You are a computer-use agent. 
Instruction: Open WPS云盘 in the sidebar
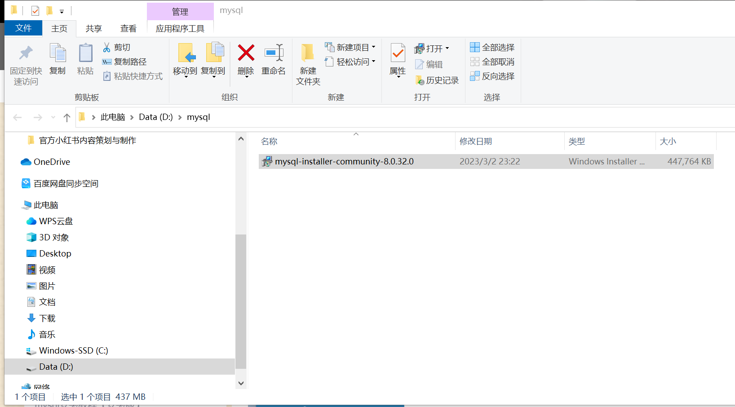tap(56, 221)
